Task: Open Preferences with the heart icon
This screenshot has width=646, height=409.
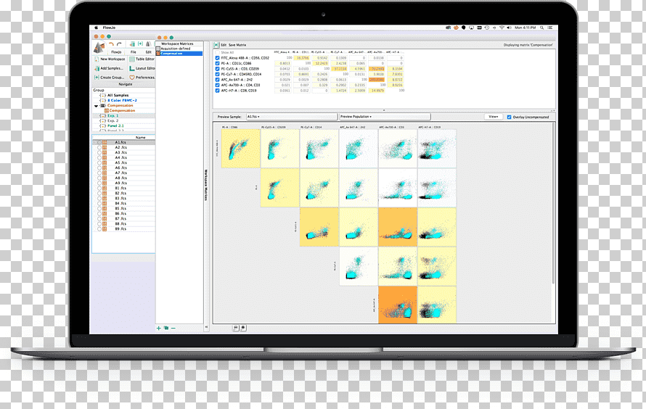Action: (142, 78)
